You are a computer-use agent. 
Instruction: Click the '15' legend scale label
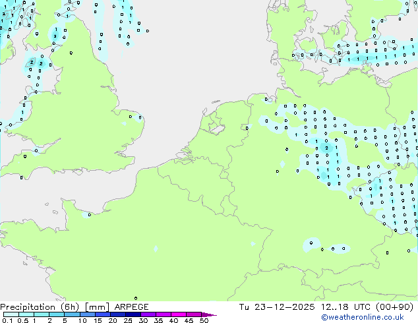click(98, 320)
